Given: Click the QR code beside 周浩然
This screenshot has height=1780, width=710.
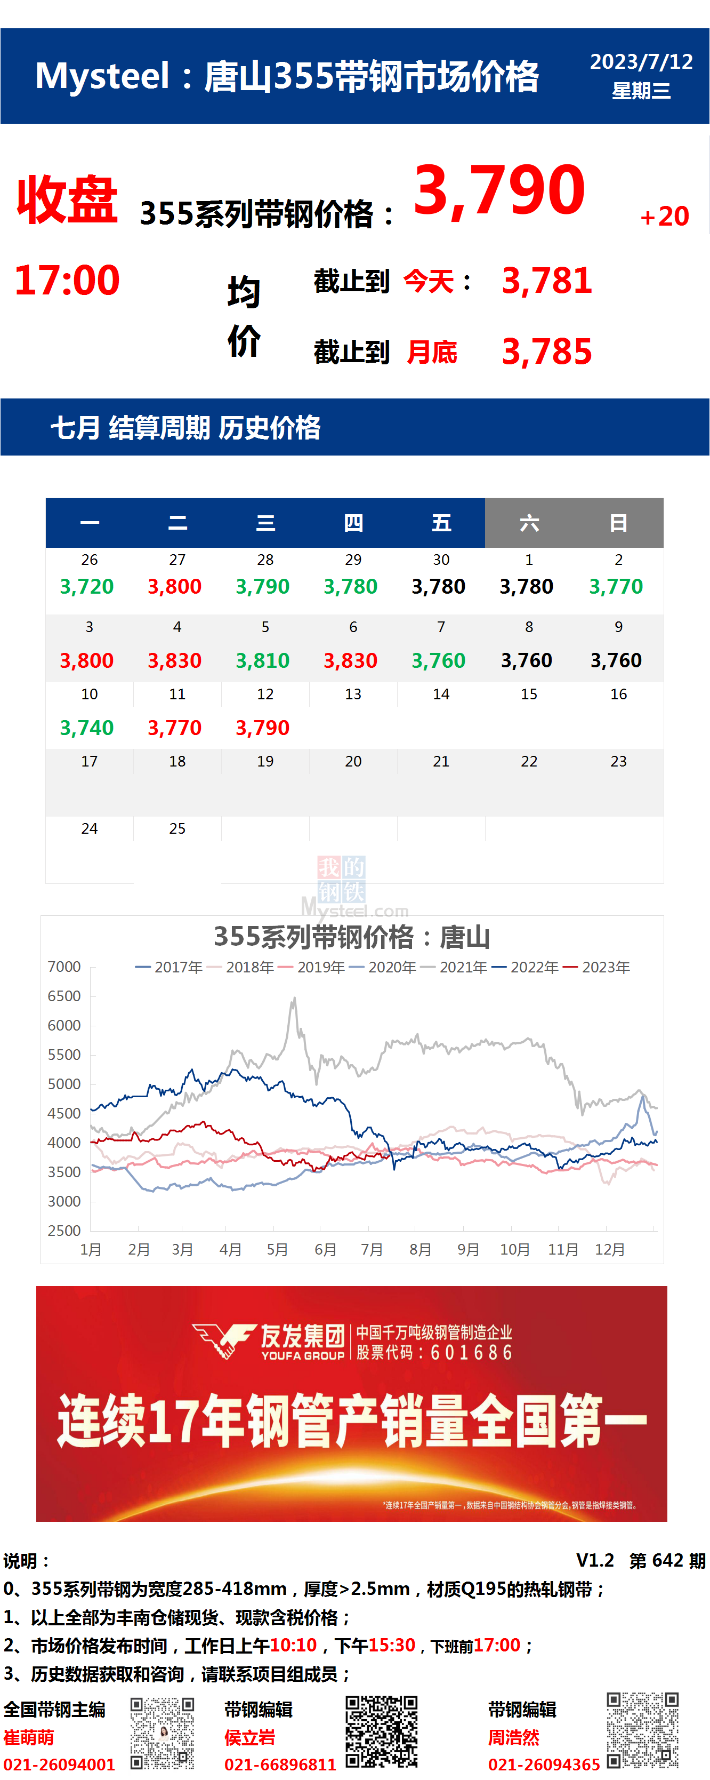Looking at the screenshot, I should [x=642, y=1729].
